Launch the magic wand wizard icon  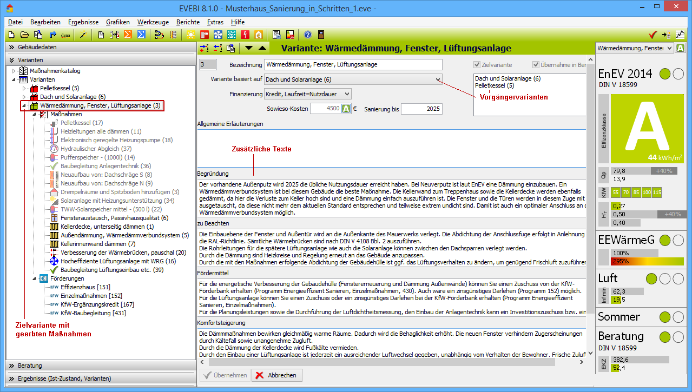point(83,35)
